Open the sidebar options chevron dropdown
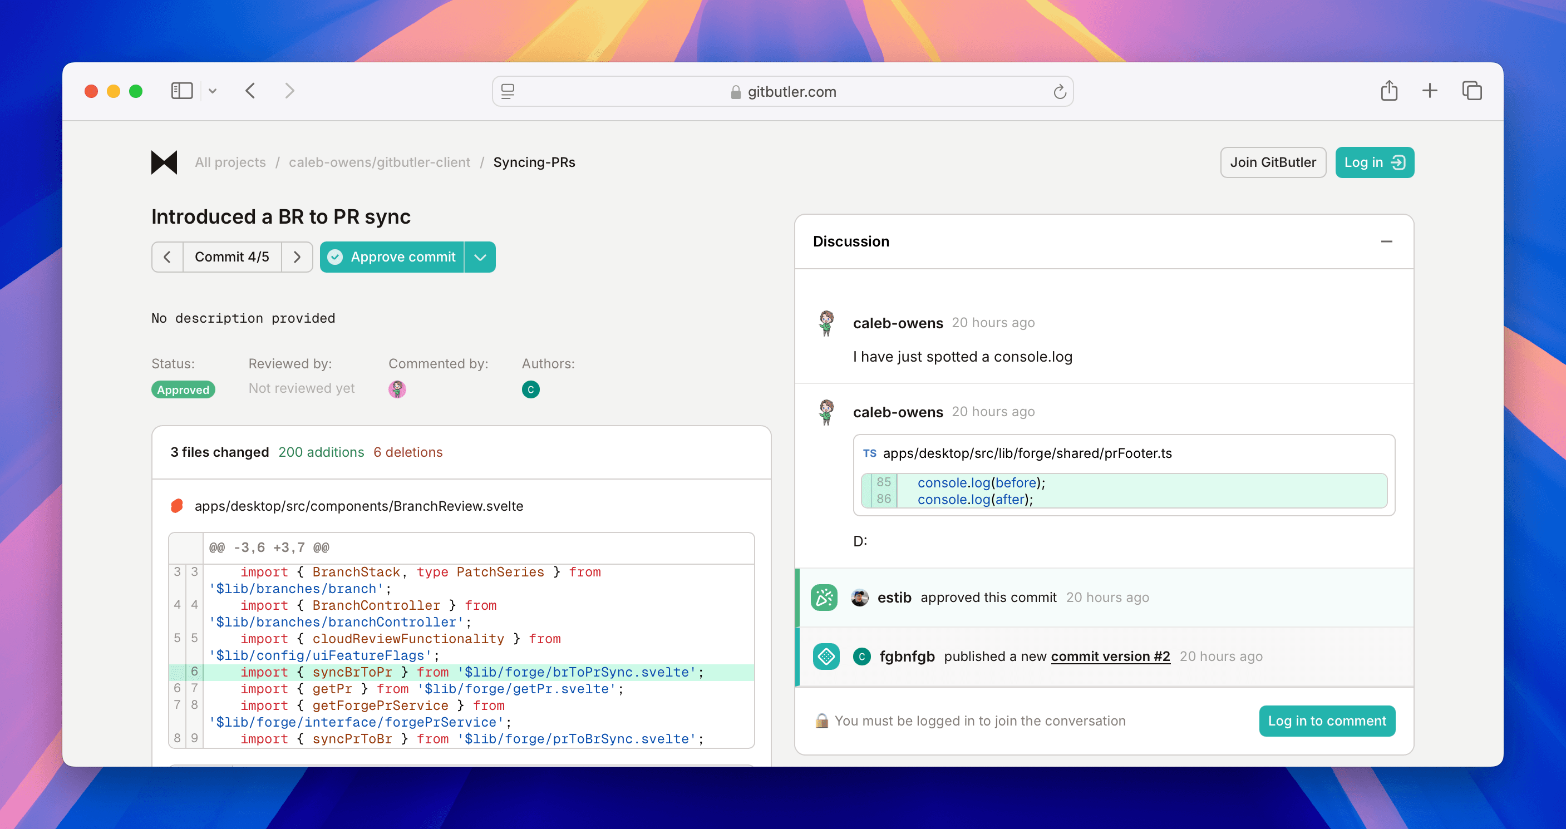1566x829 pixels. (x=212, y=91)
